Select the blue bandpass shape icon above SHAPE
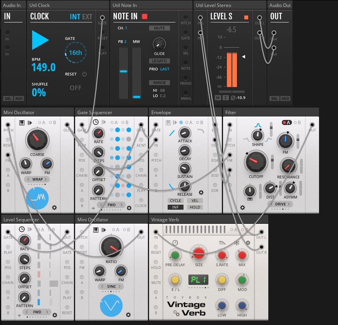Viewport: 338px width, 325px height. click(258, 125)
